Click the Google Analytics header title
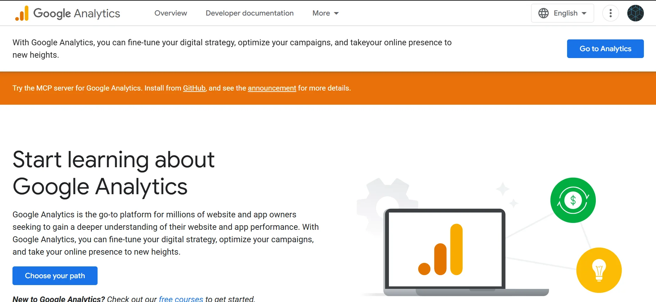Screen dimensions: 656x302 [76, 13]
